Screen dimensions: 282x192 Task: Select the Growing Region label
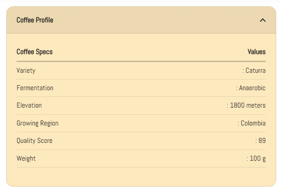[x=38, y=123]
